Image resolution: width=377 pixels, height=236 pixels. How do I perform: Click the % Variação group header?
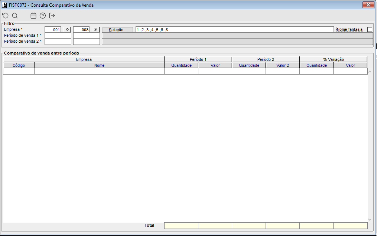tap(334, 59)
